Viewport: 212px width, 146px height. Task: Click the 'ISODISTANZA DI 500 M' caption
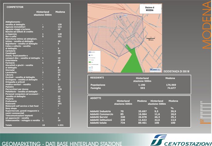click(176, 71)
